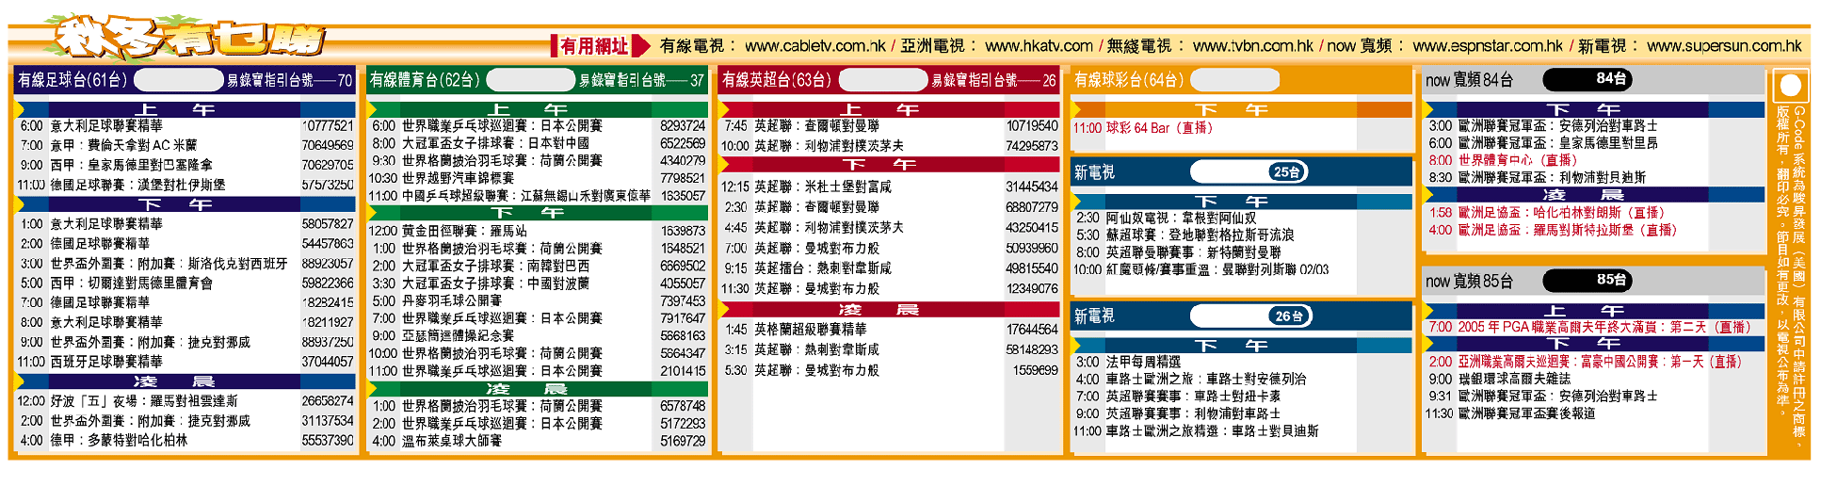Select the 11:00 球彩64 Bar（直播）row
Image resolution: width=1821 pixels, height=486 pixels.
(1241, 128)
